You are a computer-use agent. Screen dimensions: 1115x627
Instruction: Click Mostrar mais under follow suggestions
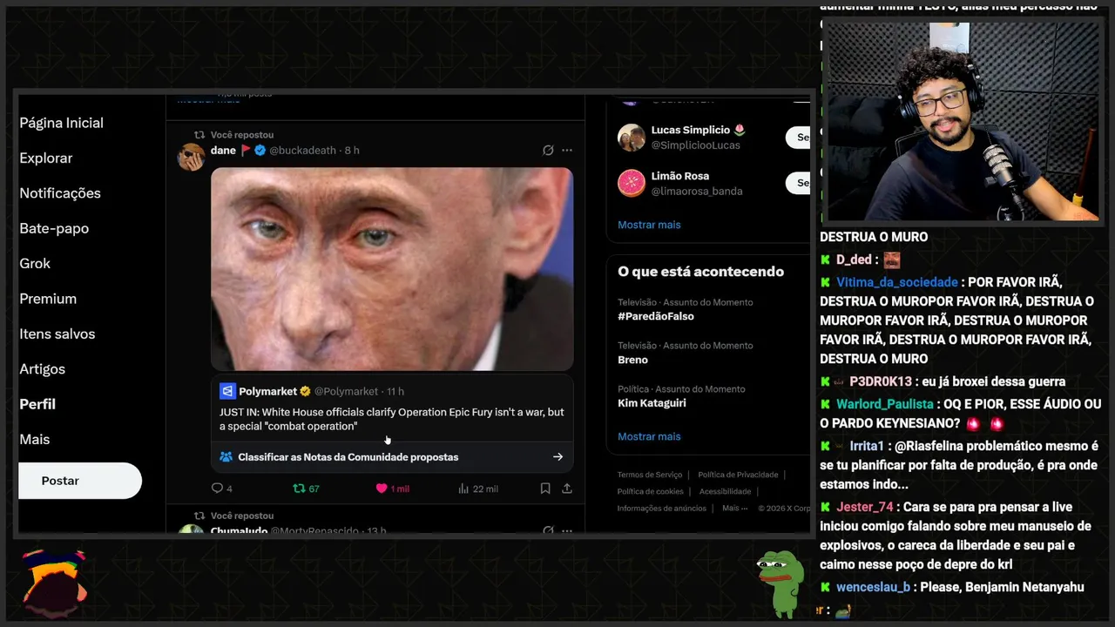649,225
